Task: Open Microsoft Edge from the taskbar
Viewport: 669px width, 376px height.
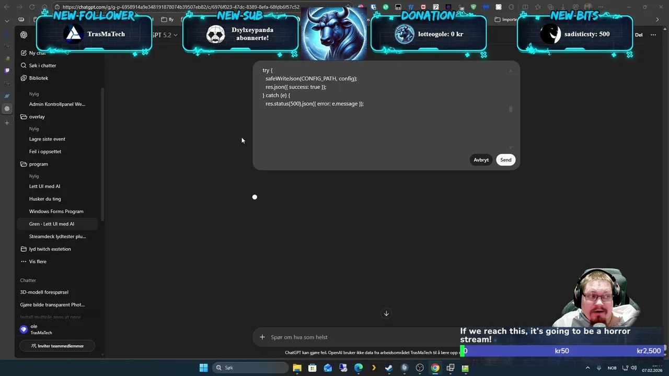Action: pos(359,368)
